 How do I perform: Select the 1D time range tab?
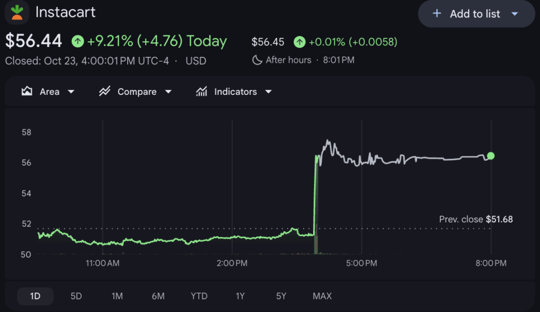(35, 296)
